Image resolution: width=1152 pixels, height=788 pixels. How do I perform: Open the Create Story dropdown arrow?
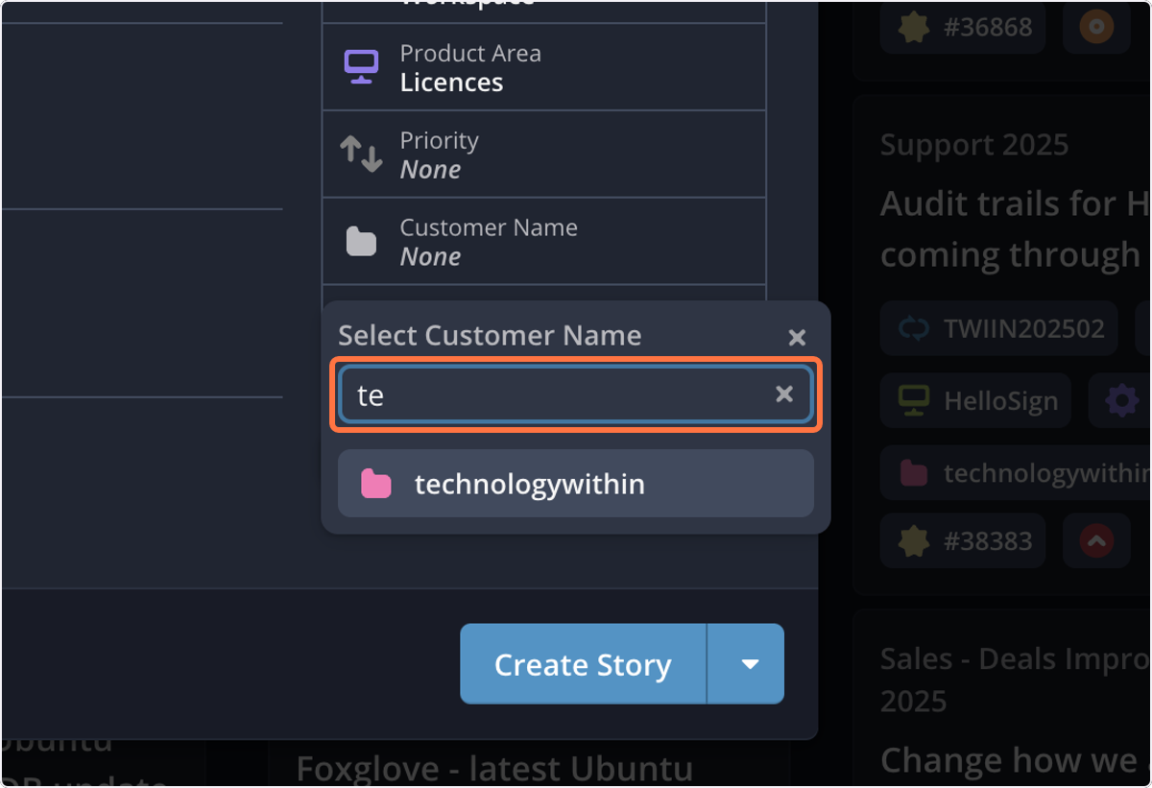747,664
